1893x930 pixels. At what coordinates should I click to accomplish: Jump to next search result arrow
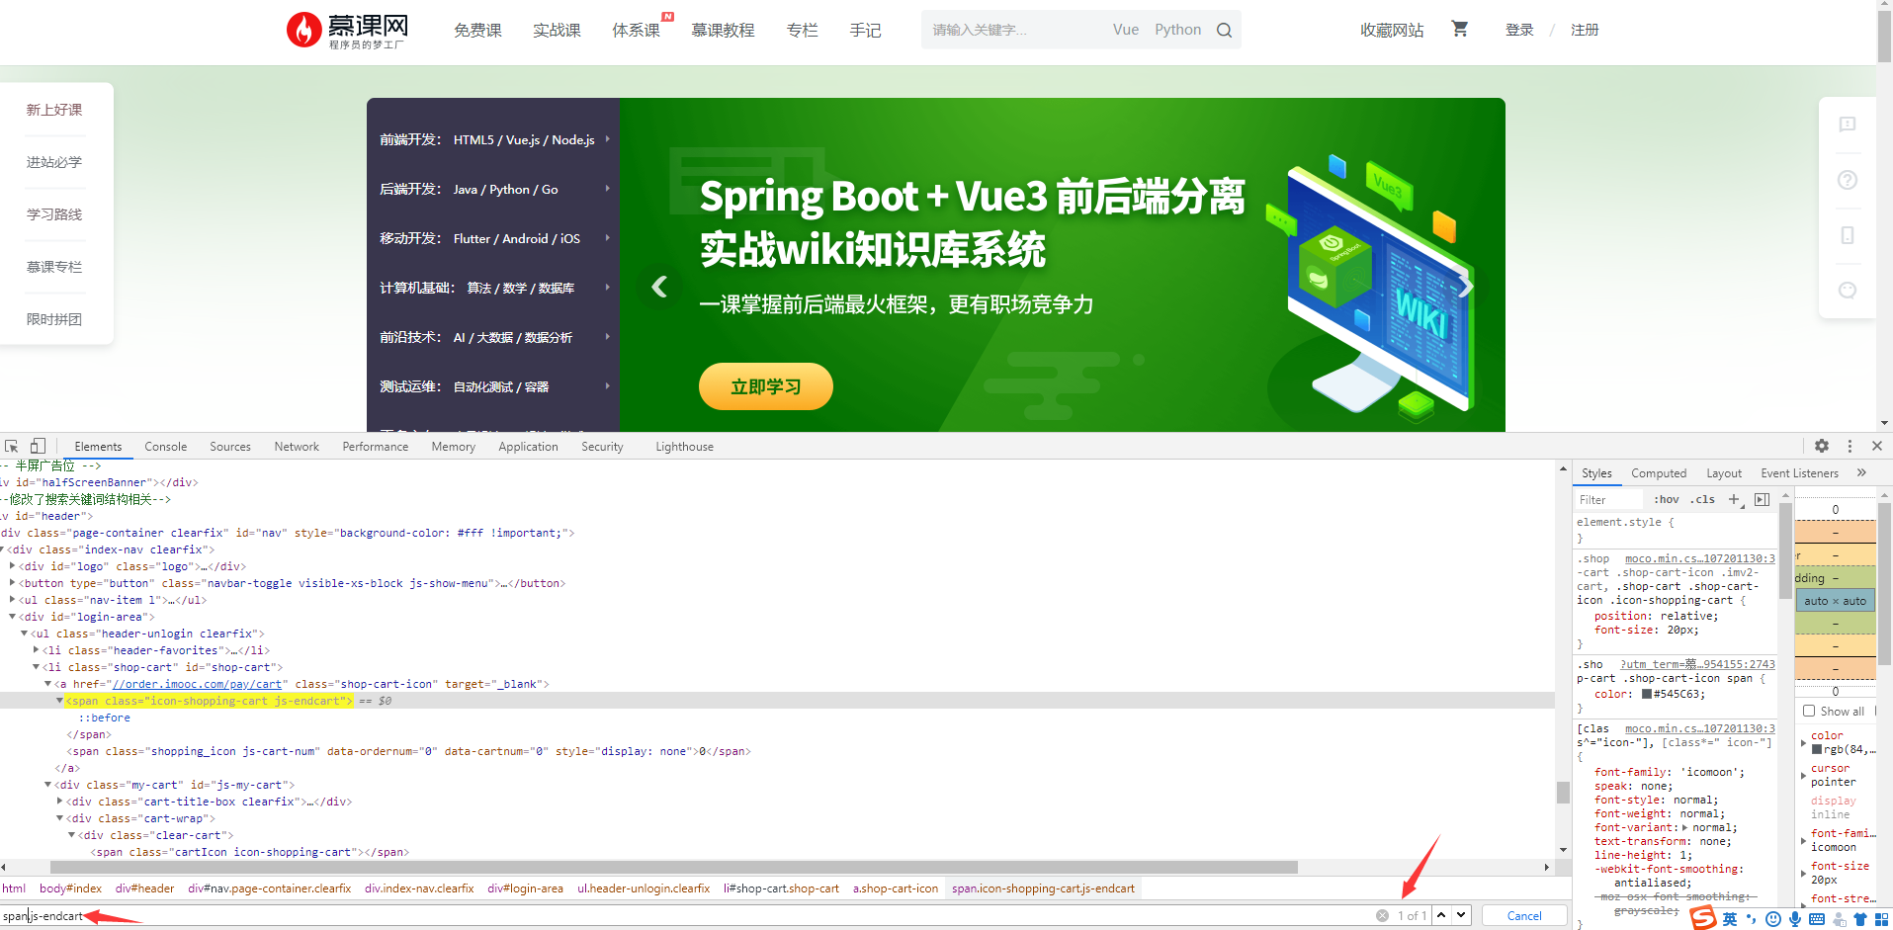[x=1462, y=915]
